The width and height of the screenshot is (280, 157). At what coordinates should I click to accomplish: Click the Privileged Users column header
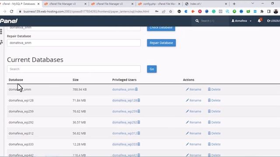124,80
